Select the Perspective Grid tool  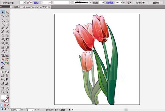[x=7, y=43]
